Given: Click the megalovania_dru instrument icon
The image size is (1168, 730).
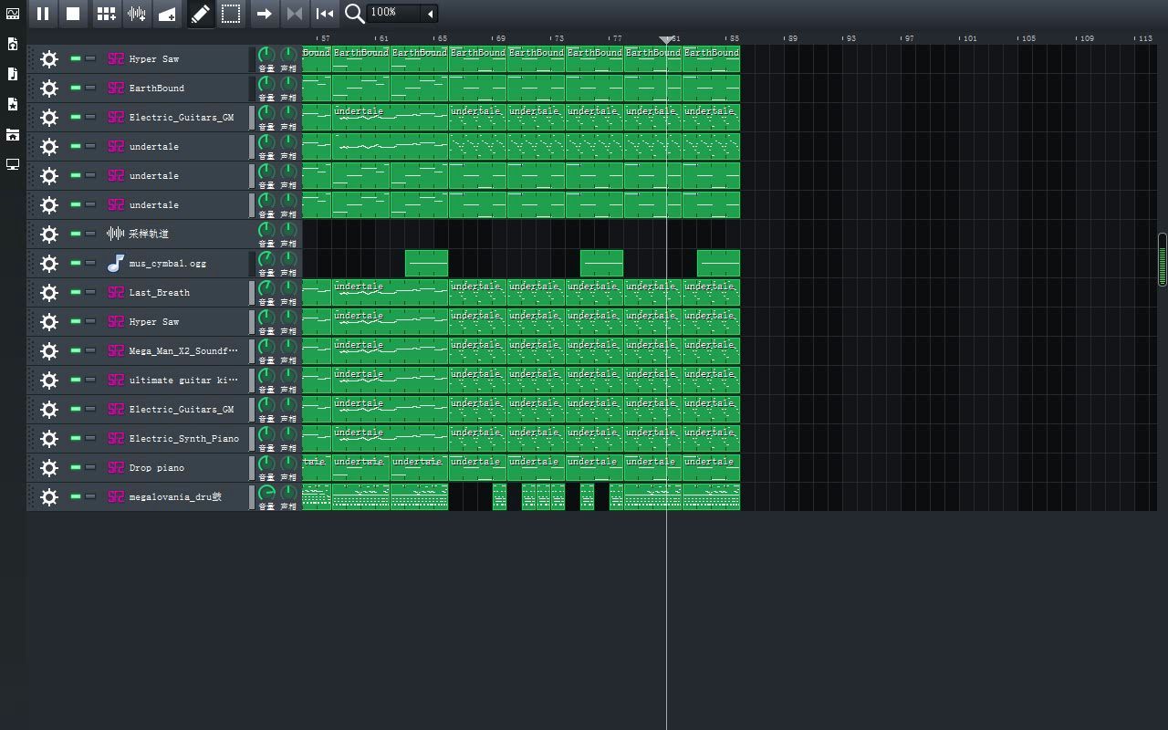Looking at the screenshot, I should coord(116,497).
